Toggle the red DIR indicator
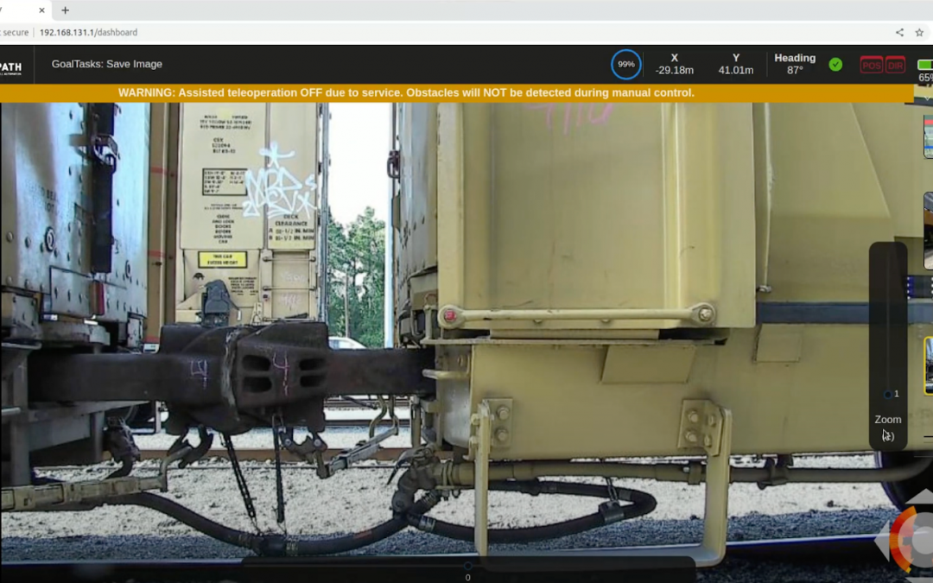 click(895, 66)
